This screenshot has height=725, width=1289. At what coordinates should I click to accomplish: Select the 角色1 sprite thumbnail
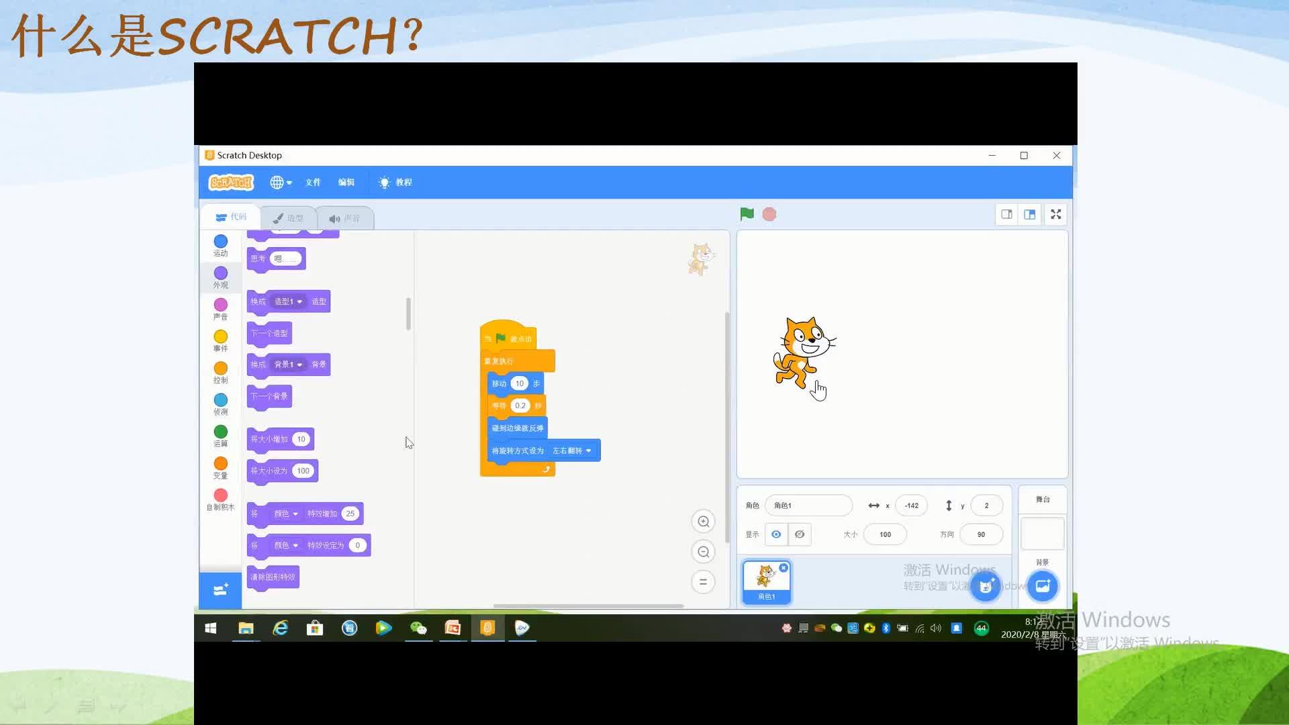(766, 582)
